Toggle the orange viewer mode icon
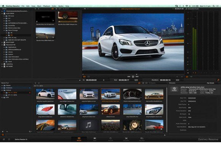221x147 pixels. (x=84, y=77)
